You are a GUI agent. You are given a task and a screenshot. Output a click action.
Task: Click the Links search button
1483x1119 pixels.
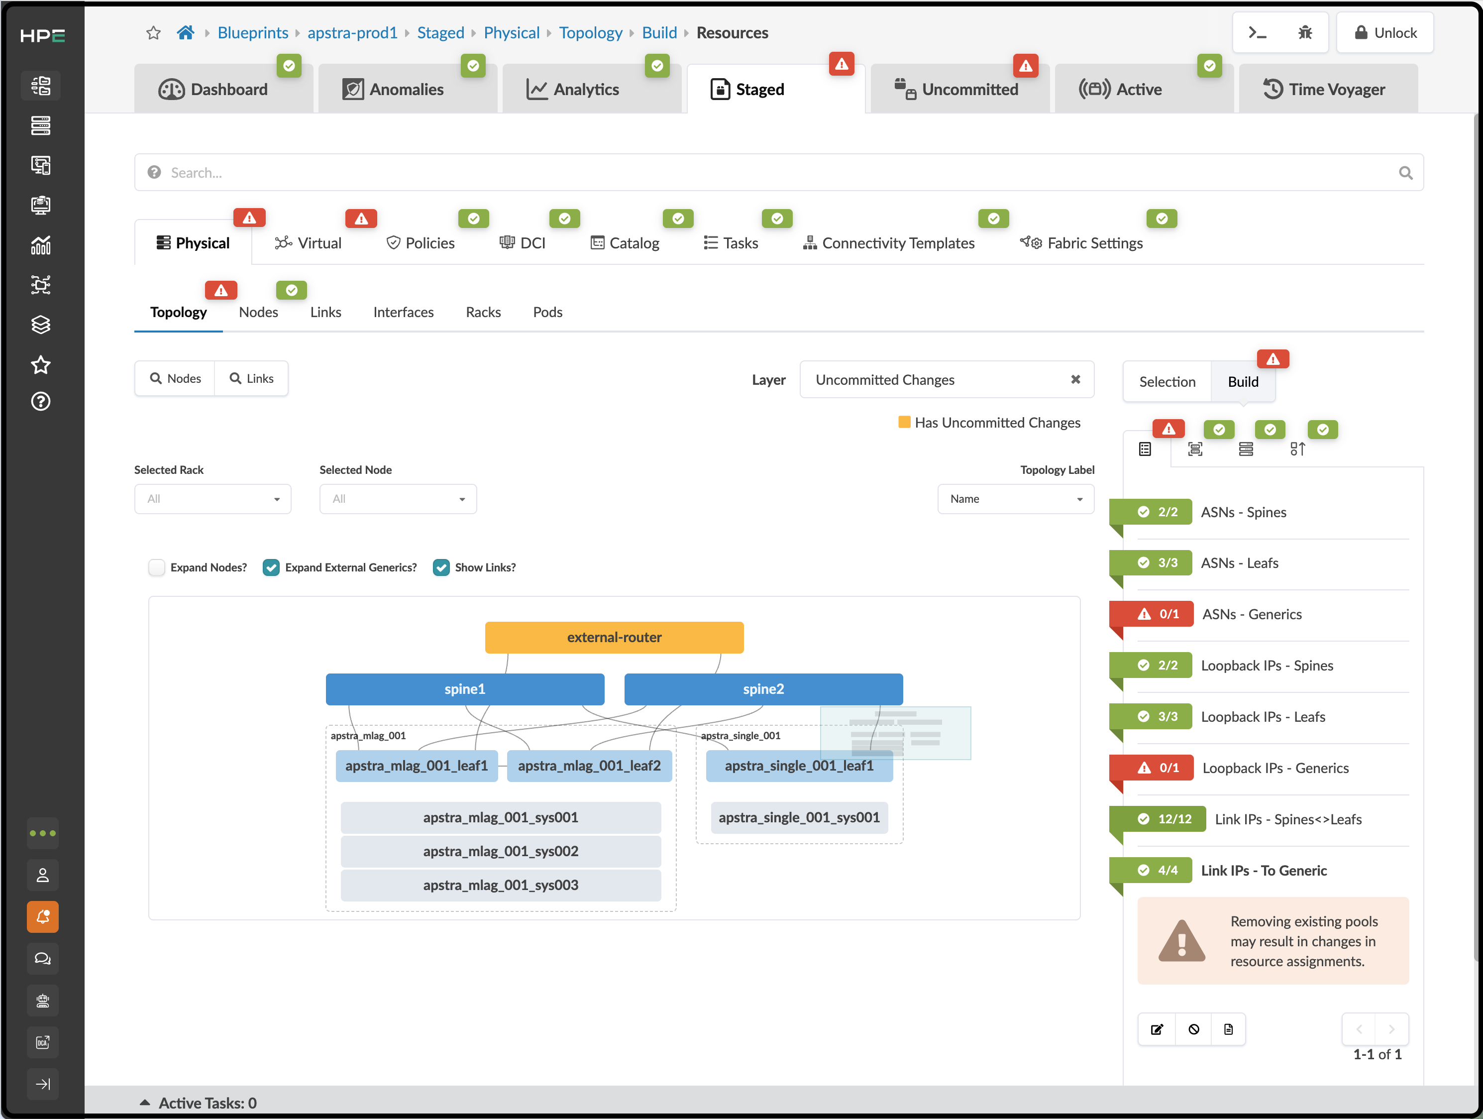point(251,378)
